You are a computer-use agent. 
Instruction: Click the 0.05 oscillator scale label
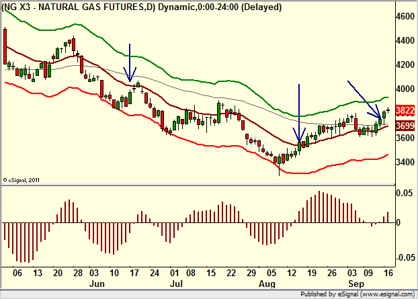(x=405, y=193)
